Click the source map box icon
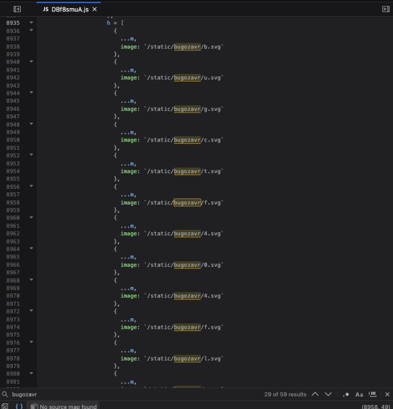Screen dimensions: 393x409 [x=34, y=406]
